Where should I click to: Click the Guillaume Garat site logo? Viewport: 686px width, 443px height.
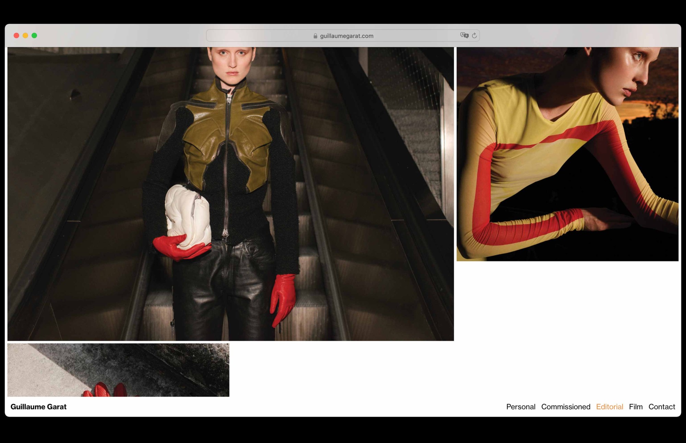39,407
